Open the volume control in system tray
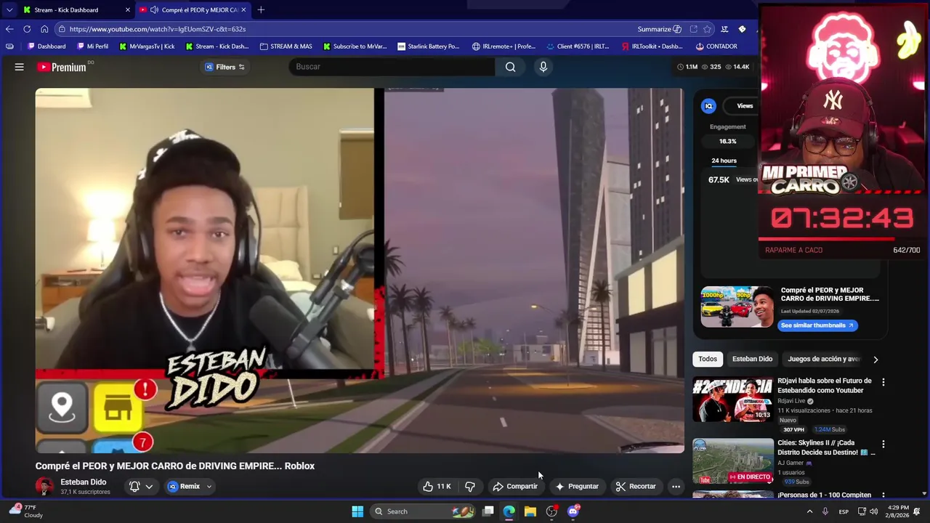 (874, 511)
